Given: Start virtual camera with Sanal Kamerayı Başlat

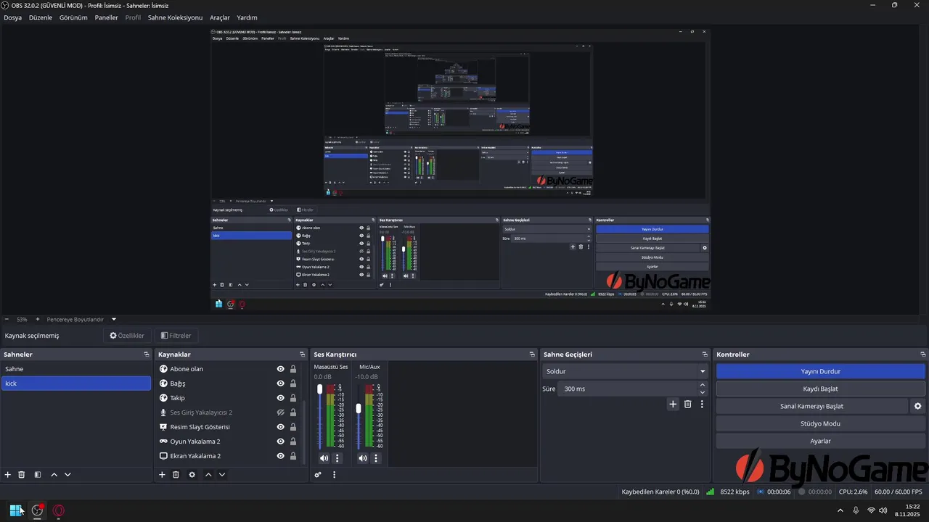Looking at the screenshot, I should (812, 406).
